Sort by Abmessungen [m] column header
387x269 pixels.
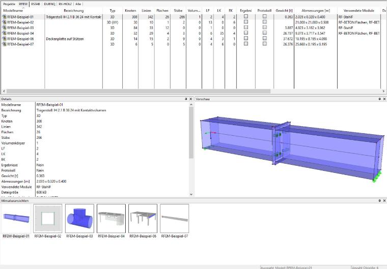[316, 11]
